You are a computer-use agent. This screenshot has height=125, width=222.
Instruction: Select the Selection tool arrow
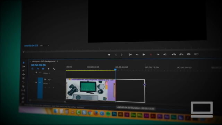(x=24, y=62)
